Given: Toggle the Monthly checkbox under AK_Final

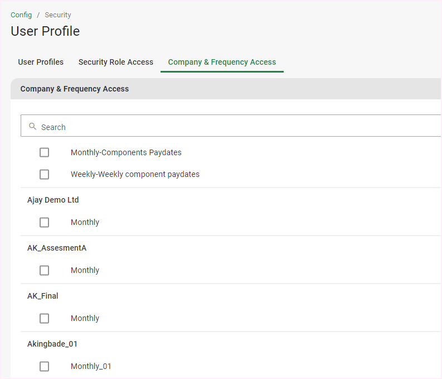Looking at the screenshot, I should pyautogui.click(x=45, y=318).
